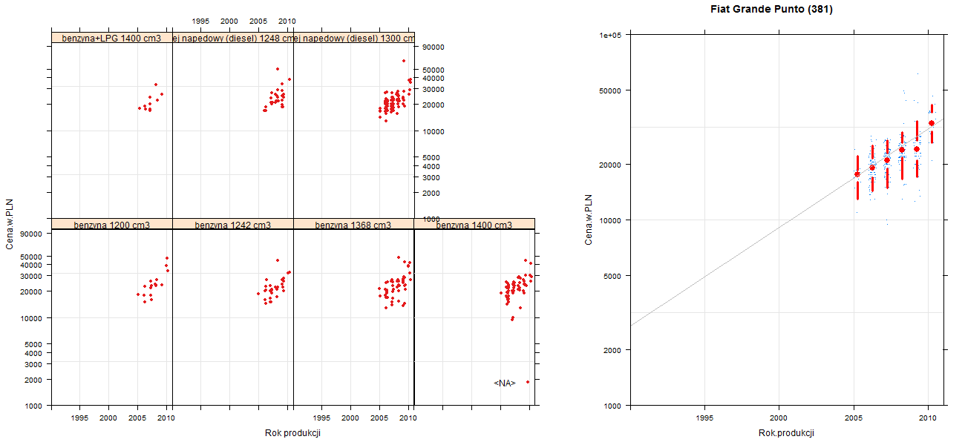The width and height of the screenshot is (965, 445).
Task: Click the 20000 tick label on the right chart's y-axis
Action: [x=612, y=164]
